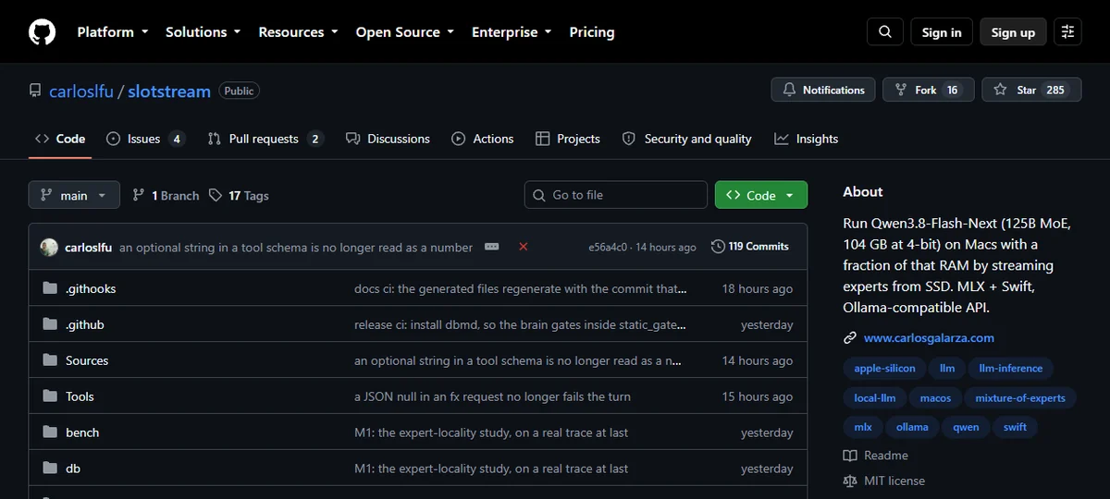This screenshot has width=1110, height=499.
Task: Click the repository book icon
Action: 35,91
